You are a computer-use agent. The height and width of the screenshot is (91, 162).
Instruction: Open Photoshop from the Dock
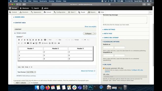click(x=91, y=87)
